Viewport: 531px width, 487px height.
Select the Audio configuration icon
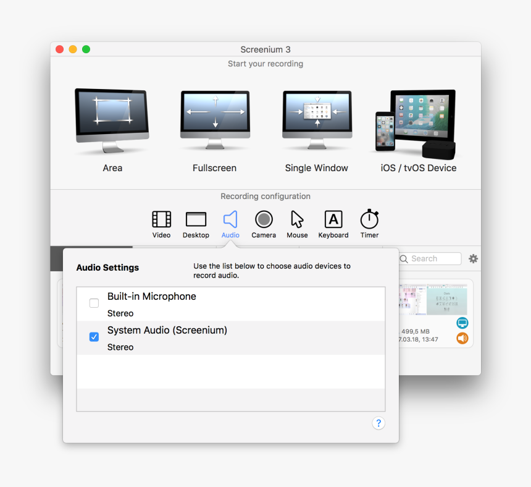(x=230, y=224)
